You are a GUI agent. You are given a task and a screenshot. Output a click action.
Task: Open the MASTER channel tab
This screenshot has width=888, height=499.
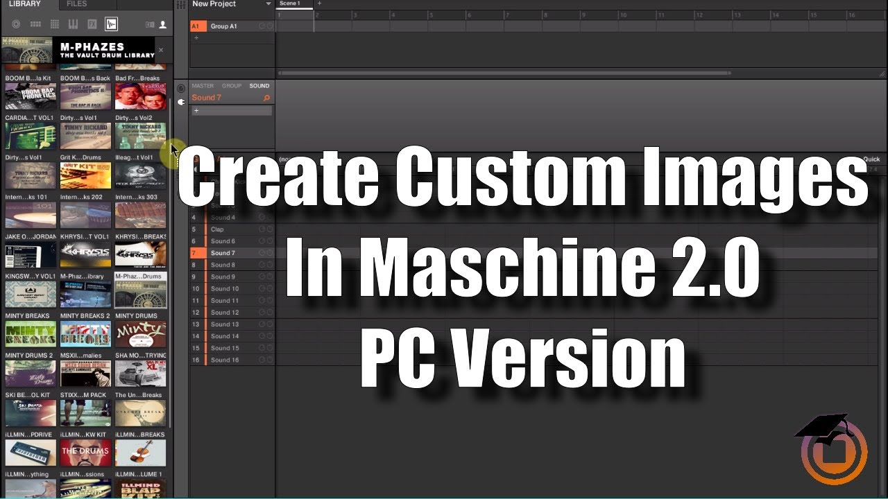[x=203, y=86]
